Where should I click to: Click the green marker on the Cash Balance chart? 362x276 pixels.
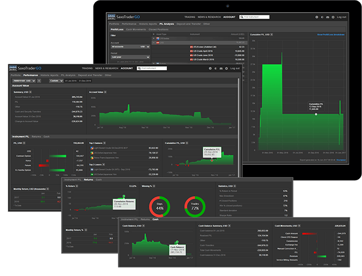tap(177, 242)
